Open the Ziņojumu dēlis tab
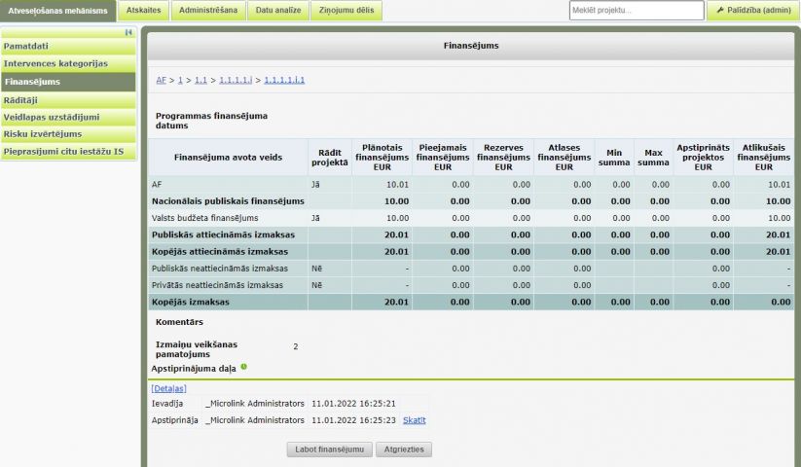 (x=346, y=11)
